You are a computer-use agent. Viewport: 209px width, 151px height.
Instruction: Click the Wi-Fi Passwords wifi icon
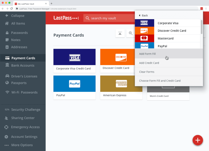tap(7, 92)
